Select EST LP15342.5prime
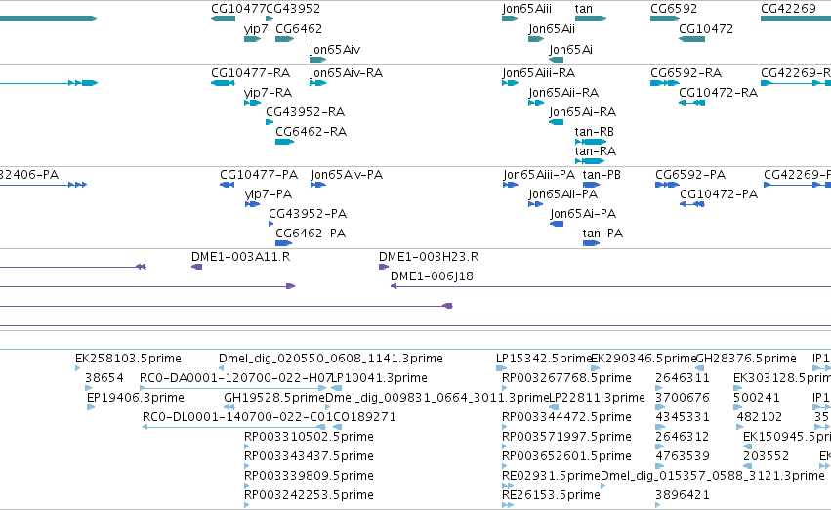 click(x=543, y=359)
